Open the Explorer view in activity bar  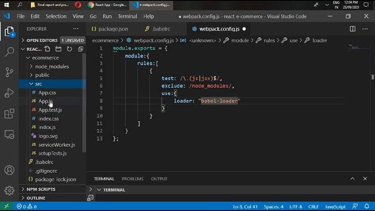(x=9, y=32)
